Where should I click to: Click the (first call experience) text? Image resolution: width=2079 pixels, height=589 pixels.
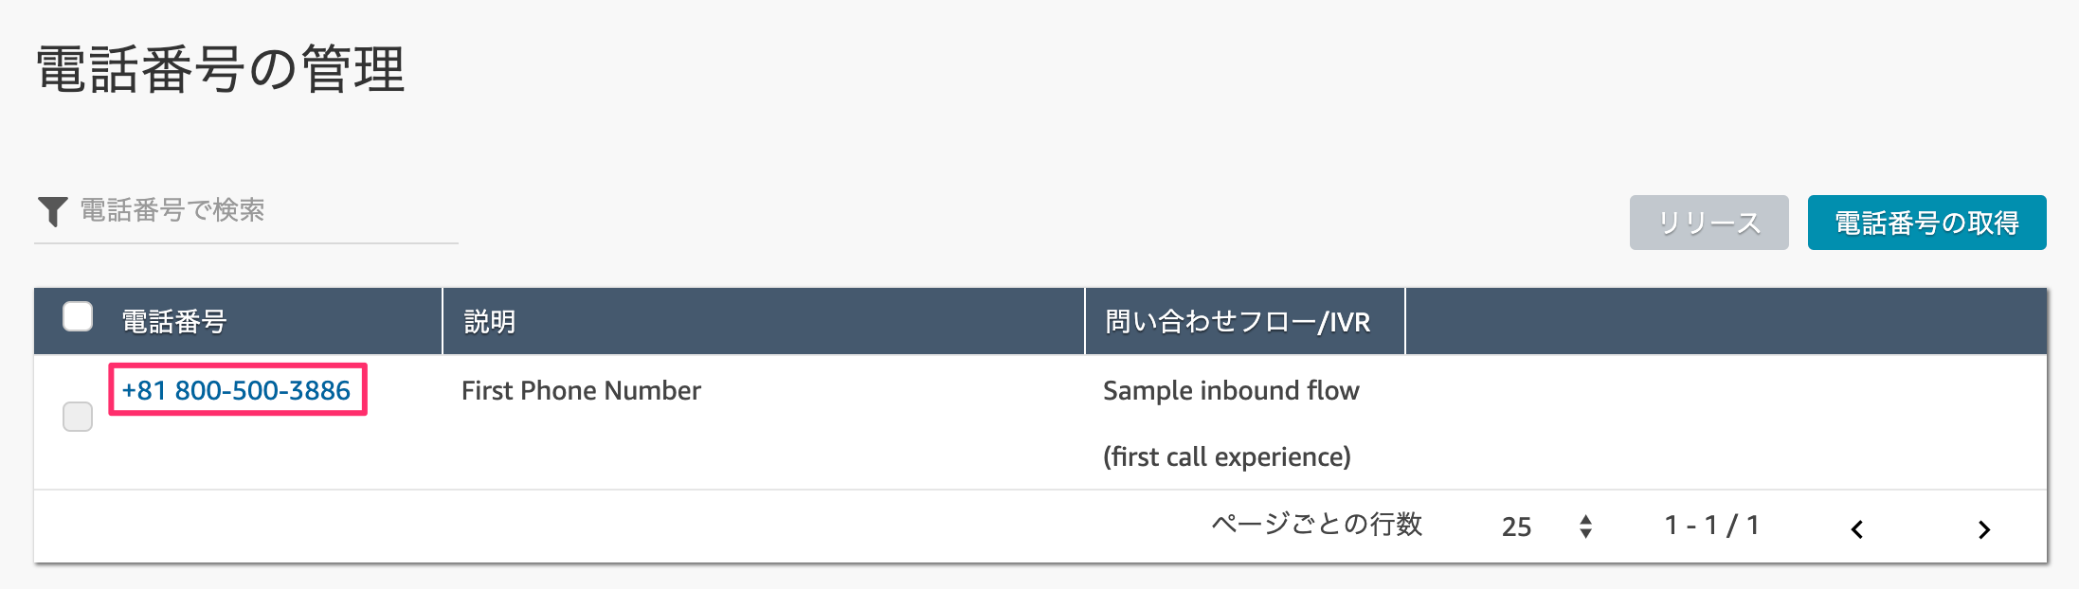(x=1227, y=456)
